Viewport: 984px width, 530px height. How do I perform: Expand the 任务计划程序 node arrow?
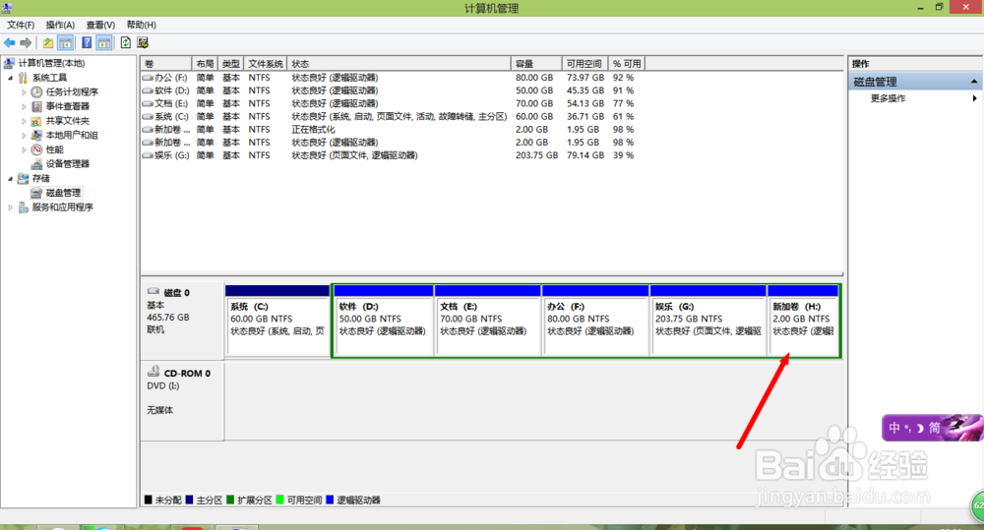tap(24, 92)
